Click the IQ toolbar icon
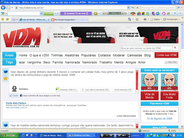Image resolution: width=184 pixels, height=138 pixels. point(158,14)
